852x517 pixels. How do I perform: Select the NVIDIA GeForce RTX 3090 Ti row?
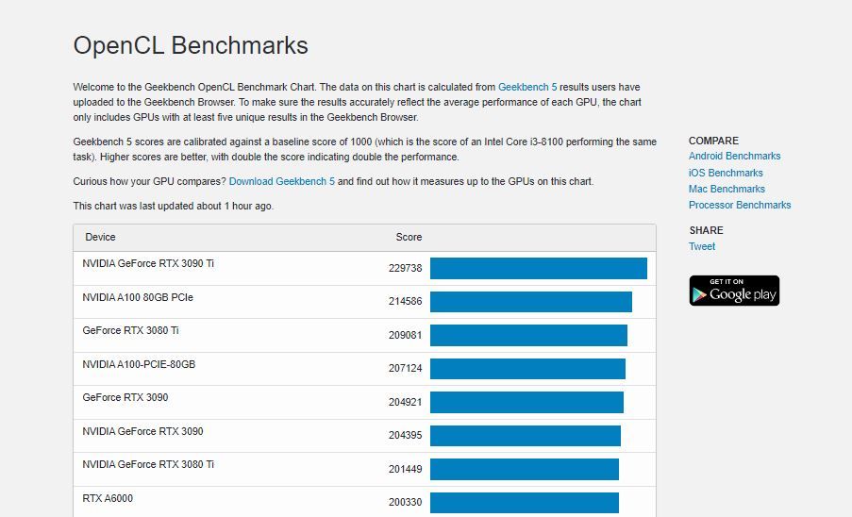148,263
